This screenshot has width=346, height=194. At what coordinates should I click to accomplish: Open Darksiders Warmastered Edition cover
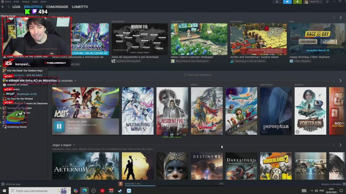[241, 166]
